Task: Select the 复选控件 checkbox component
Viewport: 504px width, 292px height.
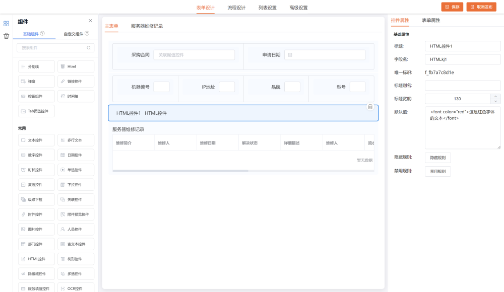Action: coord(36,185)
